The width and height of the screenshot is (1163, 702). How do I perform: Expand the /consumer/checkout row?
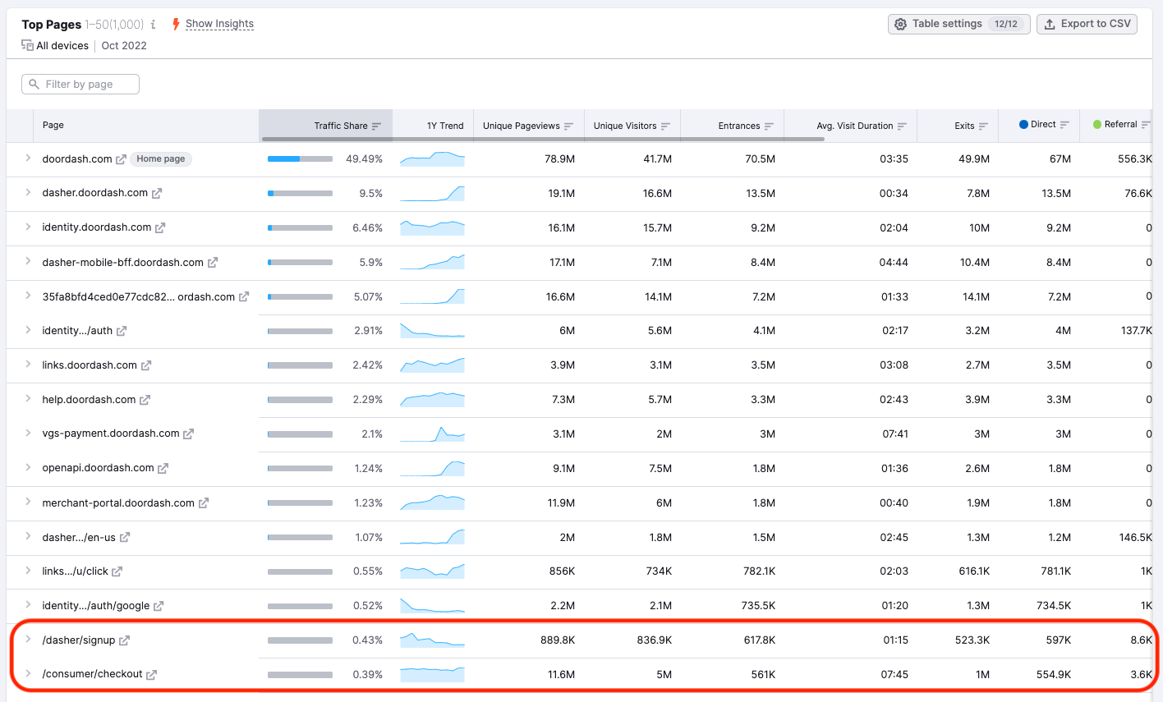click(x=27, y=672)
